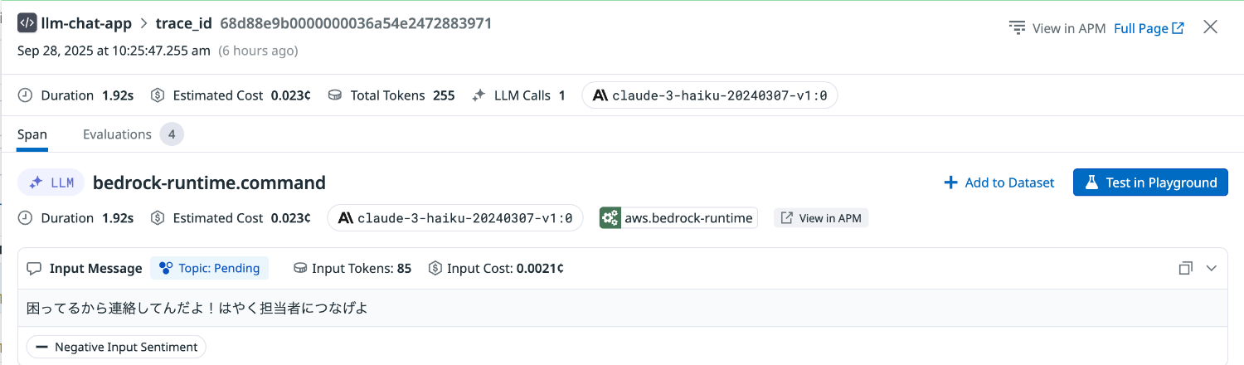Image resolution: width=1244 pixels, height=365 pixels.
Task: Click the Total Tokens coin icon
Action: tap(336, 95)
